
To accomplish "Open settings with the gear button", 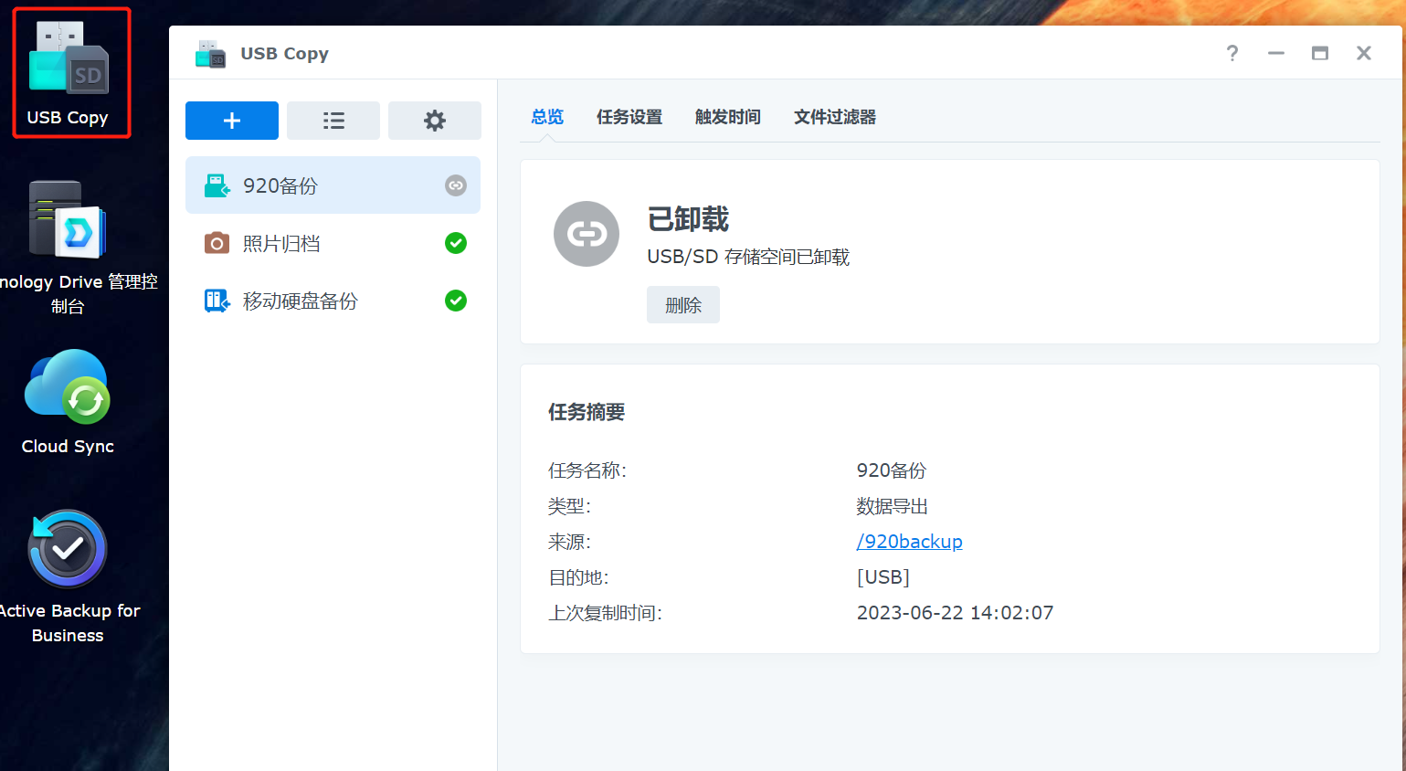I will pos(435,121).
